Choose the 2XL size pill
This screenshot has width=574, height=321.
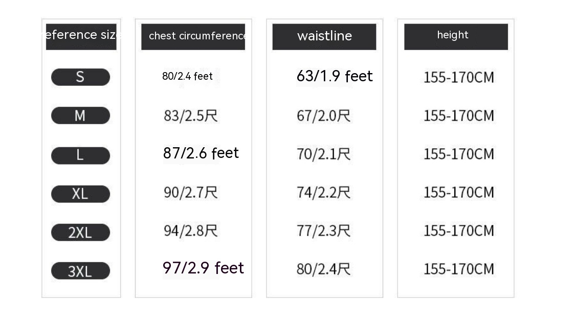80,233
